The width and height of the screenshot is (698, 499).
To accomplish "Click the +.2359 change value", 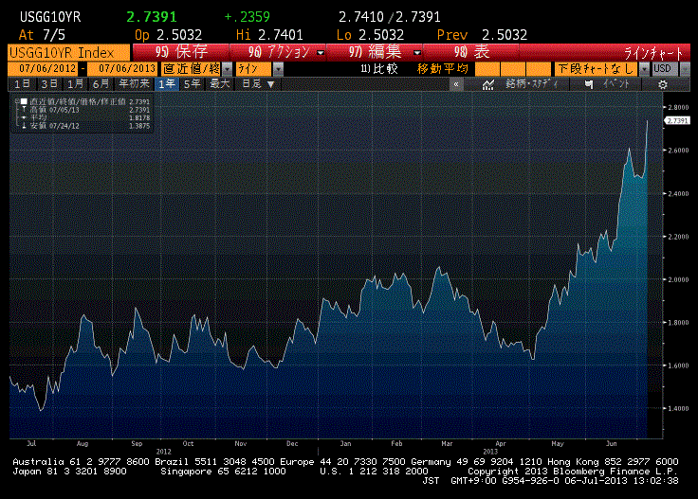I will coord(248,17).
